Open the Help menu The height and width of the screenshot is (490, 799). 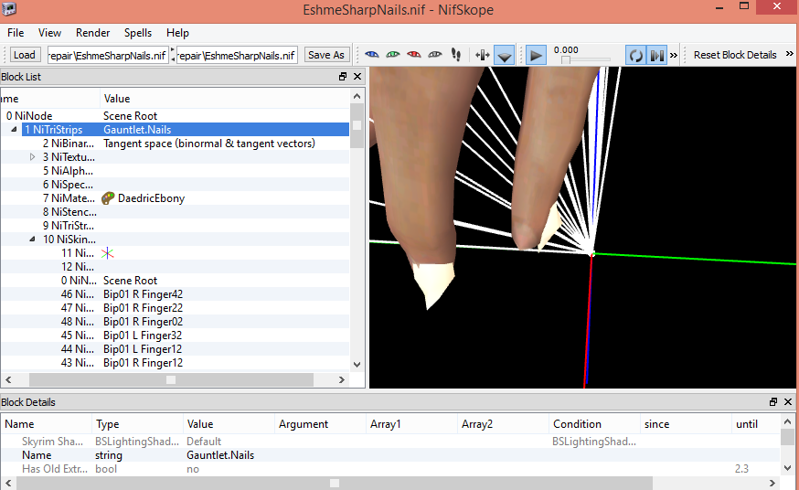pyautogui.click(x=177, y=33)
